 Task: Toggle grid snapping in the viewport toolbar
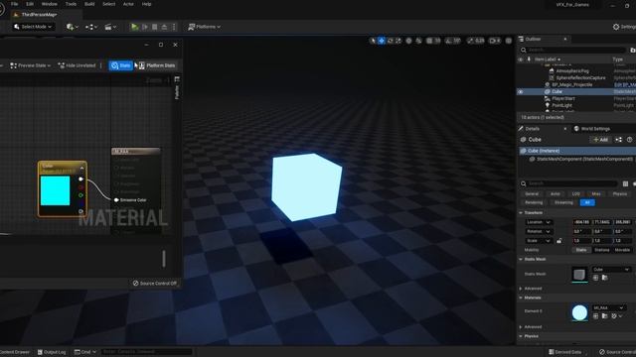pyautogui.click(x=429, y=41)
